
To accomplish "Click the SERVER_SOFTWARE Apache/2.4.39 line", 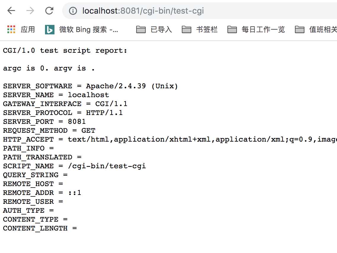I will point(90,86).
